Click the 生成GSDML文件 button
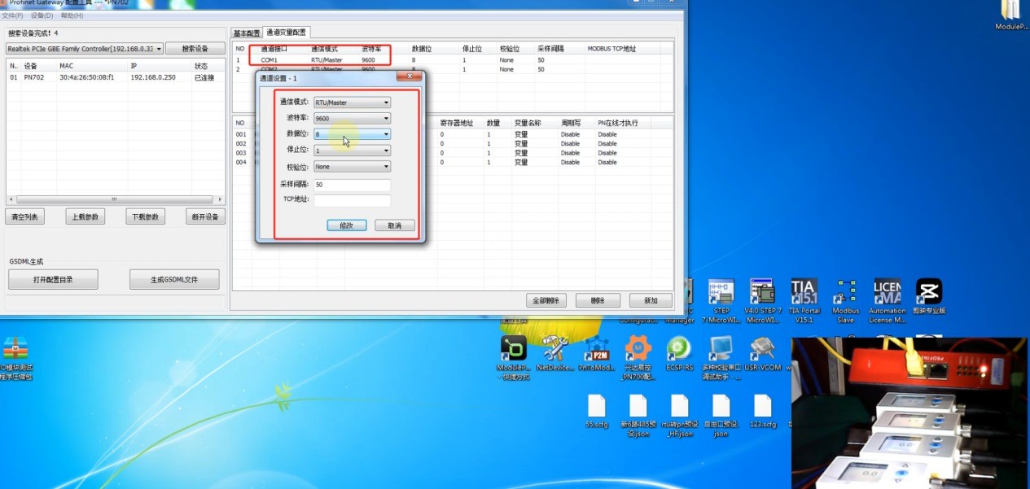The height and width of the screenshot is (489, 1030). click(x=174, y=280)
